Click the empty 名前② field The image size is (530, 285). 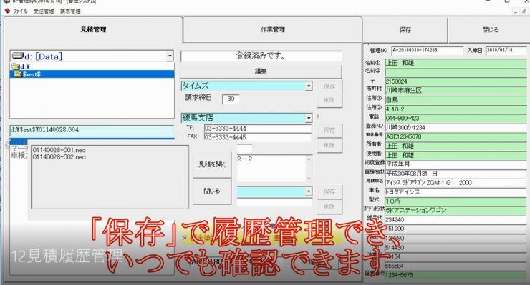[456, 72]
